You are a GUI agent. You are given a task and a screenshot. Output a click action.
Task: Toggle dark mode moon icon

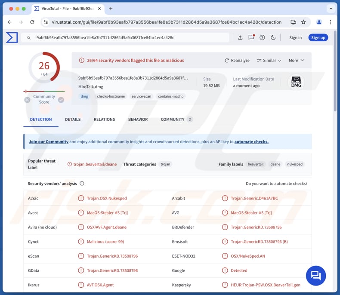[x=273, y=38]
